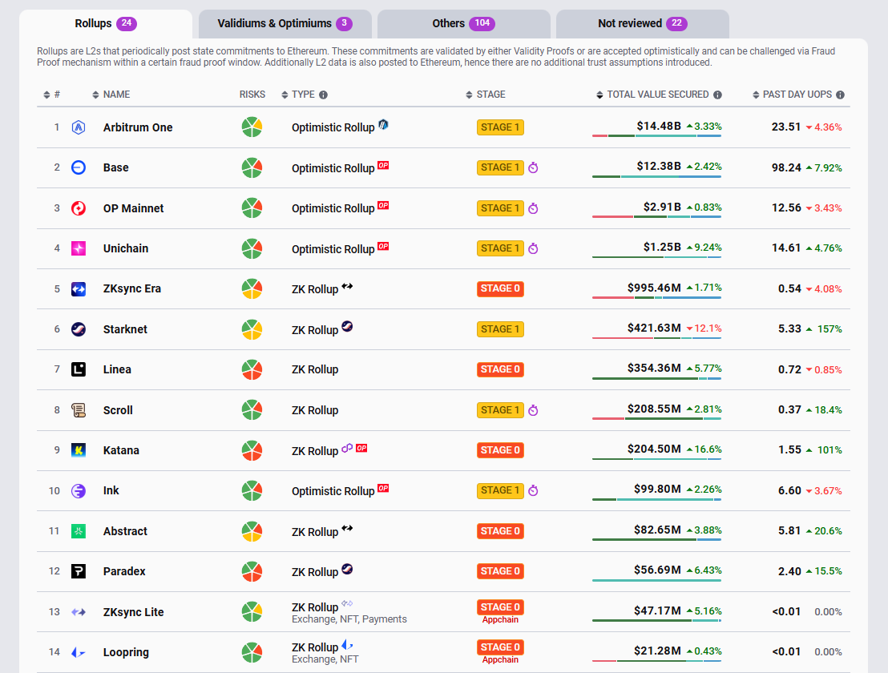888x673 pixels.
Task: Click the Starknet stack badge on Paradex
Action: 347,569
